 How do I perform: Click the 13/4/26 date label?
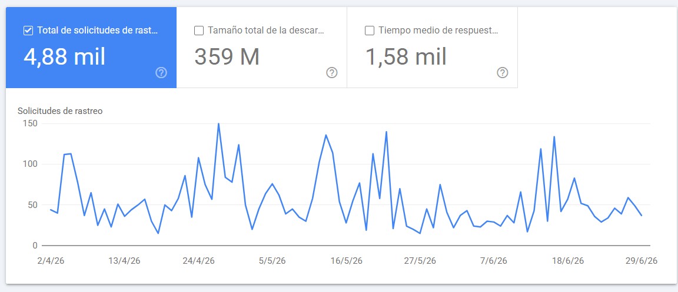[125, 261]
